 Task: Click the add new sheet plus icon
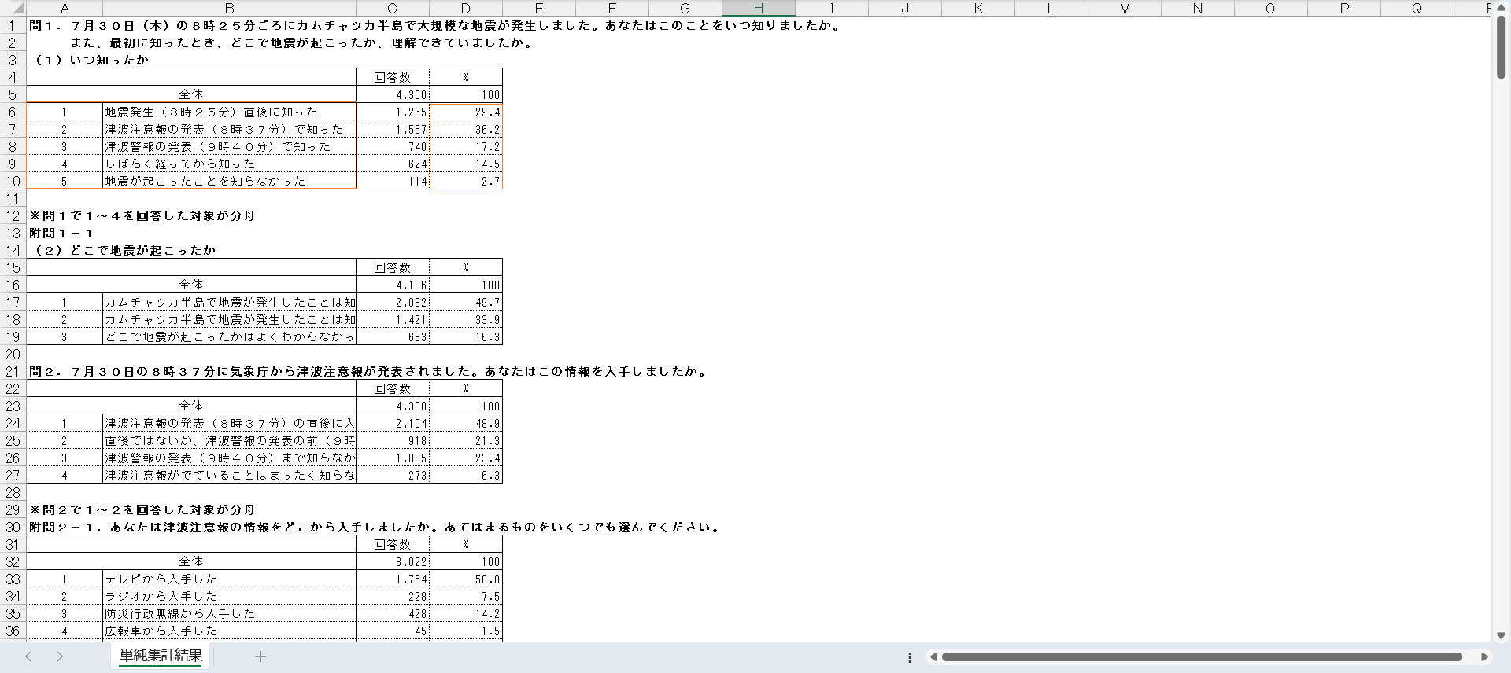click(260, 656)
